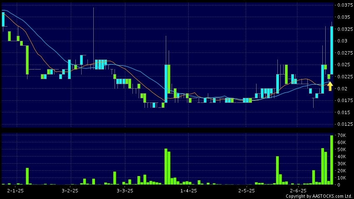Click the 10K volume axis label

point(342,178)
